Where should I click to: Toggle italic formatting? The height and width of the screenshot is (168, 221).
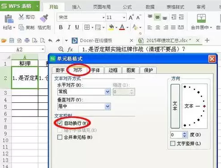coord(69,27)
